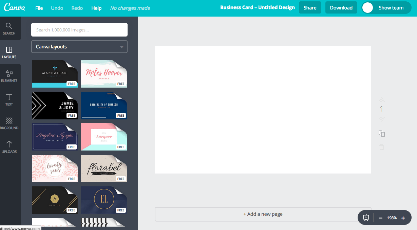Move page up with the up arrow
The height and width of the screenshot is (230, 417).
coord(382,100)
